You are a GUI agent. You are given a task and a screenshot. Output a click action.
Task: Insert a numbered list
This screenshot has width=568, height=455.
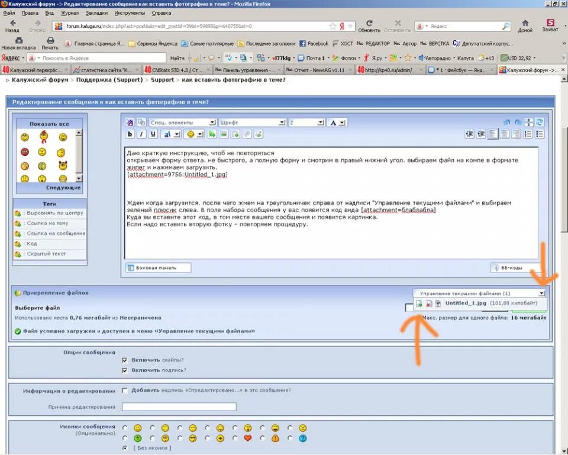point(528,134)
